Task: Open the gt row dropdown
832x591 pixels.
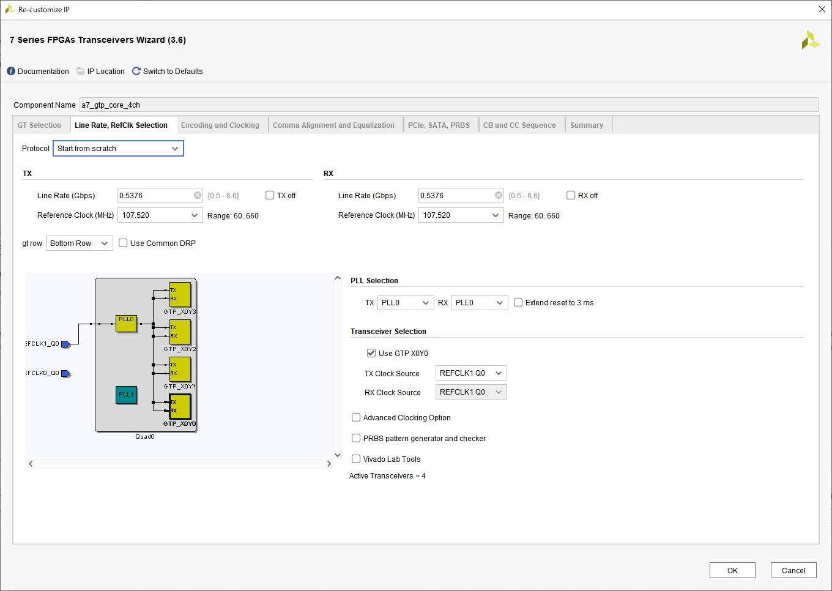Action: click(x=80, y=243)
